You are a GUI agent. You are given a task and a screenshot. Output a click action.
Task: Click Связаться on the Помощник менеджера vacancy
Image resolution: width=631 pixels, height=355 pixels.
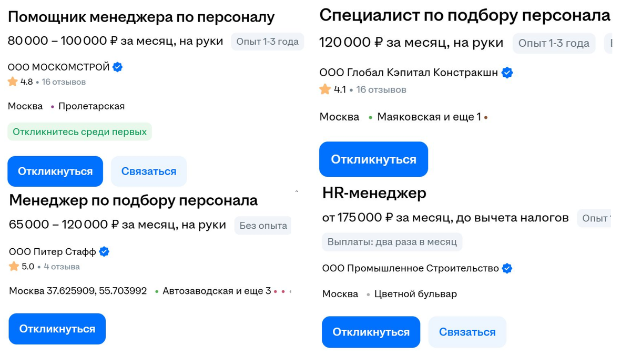tap(149, 170)
